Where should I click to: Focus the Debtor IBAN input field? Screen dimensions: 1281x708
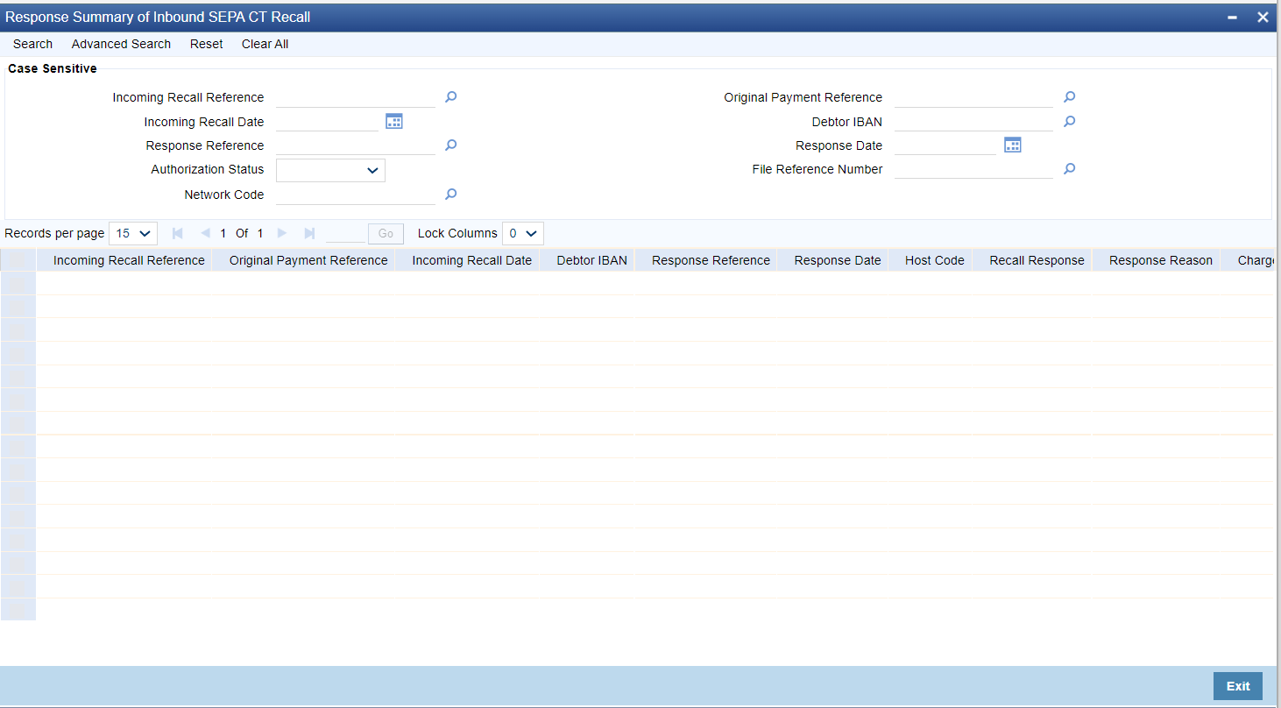coord(973,122)
